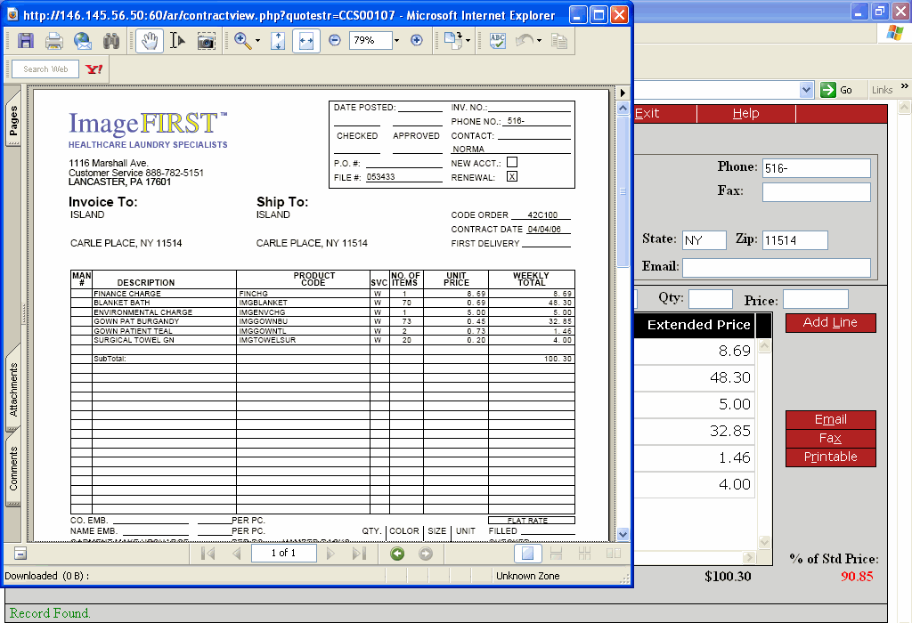Switch to facing pages layout

click(613, 554)
